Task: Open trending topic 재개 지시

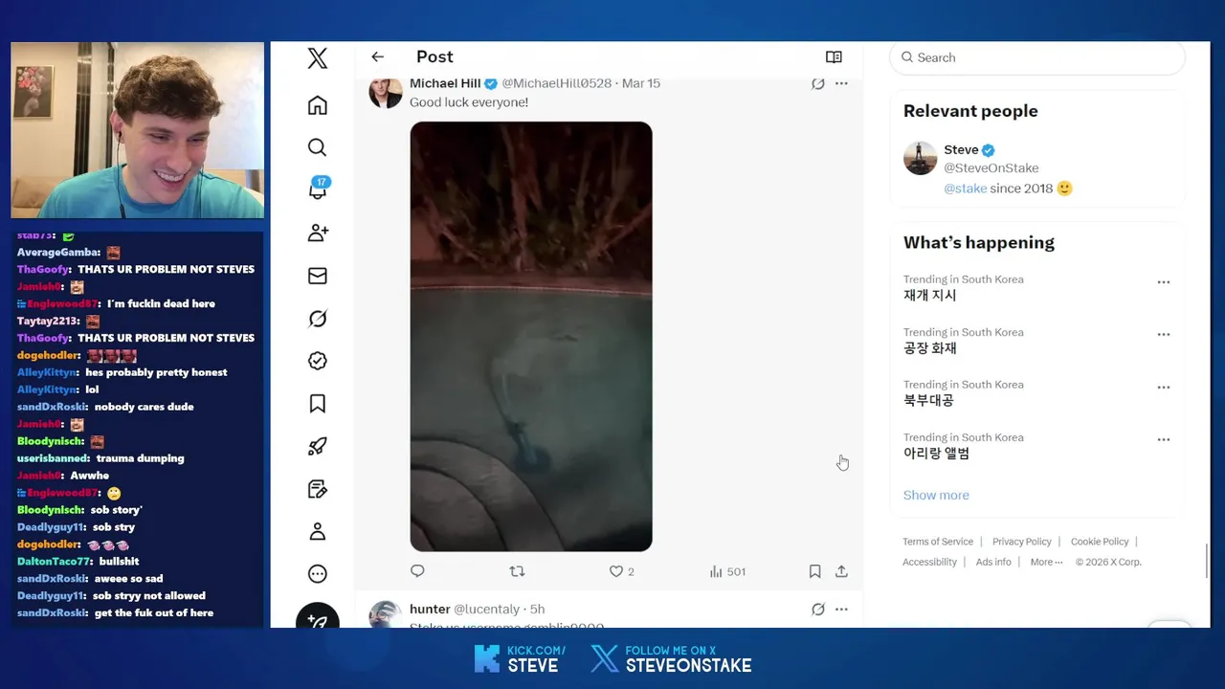Action: coord(930,296)
